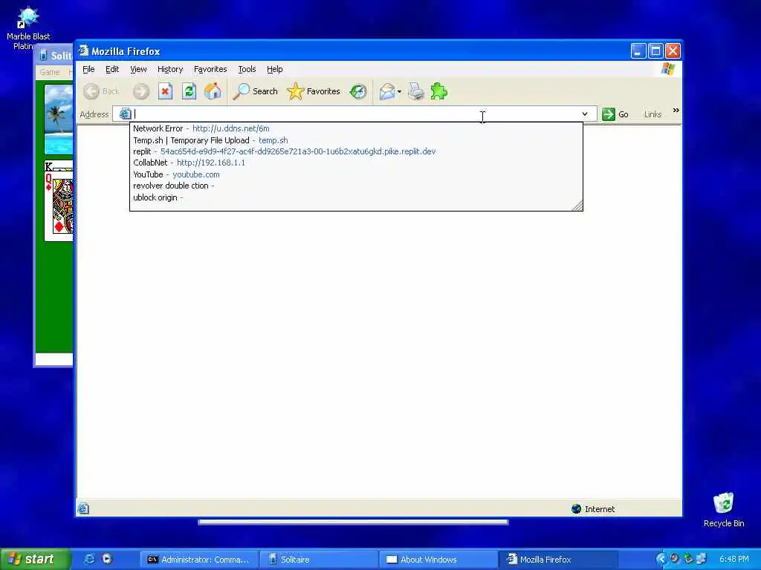Stop page loading with red X icon
The width and height of the screenshot is (761, 570).
(x=166, y=91)
